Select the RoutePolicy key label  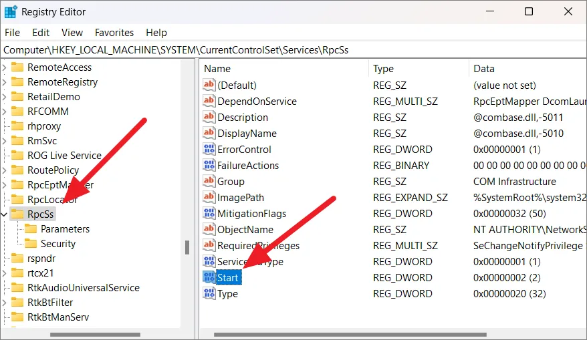point(53,170)
